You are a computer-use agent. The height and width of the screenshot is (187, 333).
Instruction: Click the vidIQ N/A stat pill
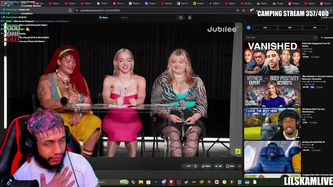pos(290,28)
